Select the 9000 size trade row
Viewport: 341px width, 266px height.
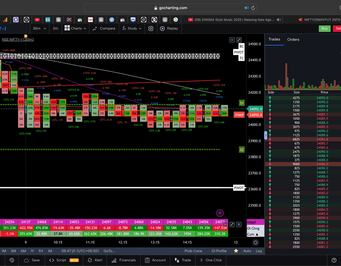tap(303, 164)
